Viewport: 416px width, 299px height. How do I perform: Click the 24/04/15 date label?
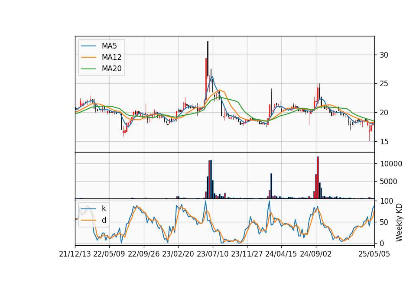tap(281, 254)
